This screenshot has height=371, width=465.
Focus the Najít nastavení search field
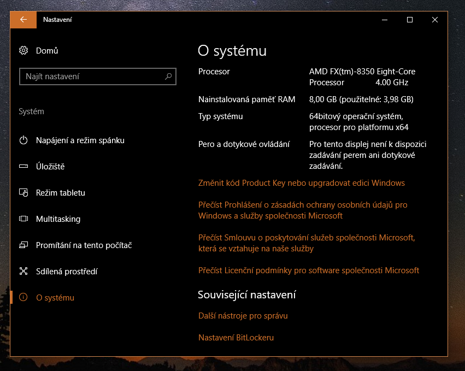click(x=92, y=77)
